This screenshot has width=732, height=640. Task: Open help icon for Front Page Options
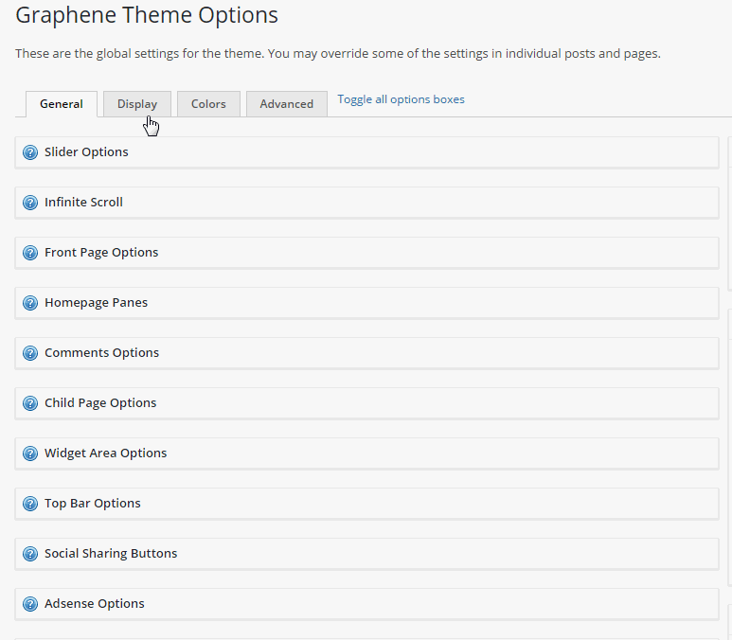click(30, 253)
